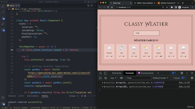
Task: Click the weather location search field
Action: point(146,33)
